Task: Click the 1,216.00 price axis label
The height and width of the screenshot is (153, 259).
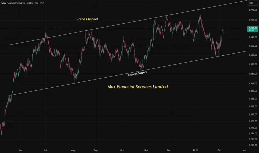Action: pos(253,145)
